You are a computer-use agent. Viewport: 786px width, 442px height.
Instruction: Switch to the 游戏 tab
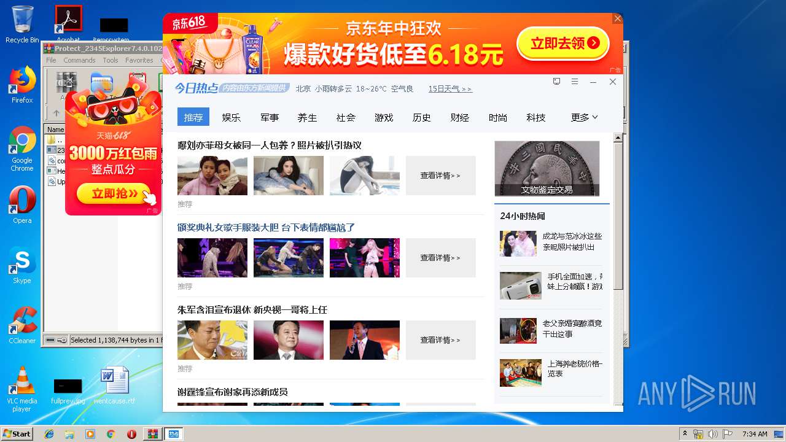click(x=384, y=117)
